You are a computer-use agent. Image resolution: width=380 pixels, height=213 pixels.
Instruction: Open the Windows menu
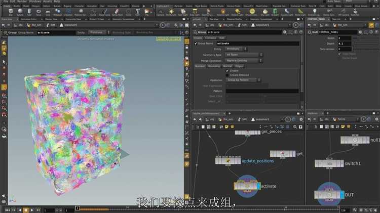click(35, 1)
